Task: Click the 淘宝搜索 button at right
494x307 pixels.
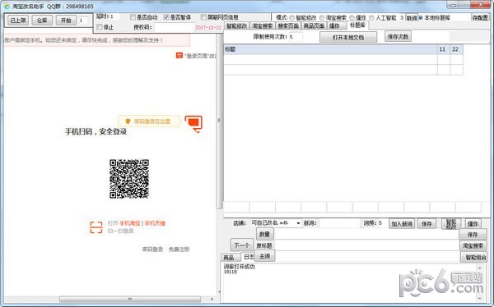Action: 473,245
